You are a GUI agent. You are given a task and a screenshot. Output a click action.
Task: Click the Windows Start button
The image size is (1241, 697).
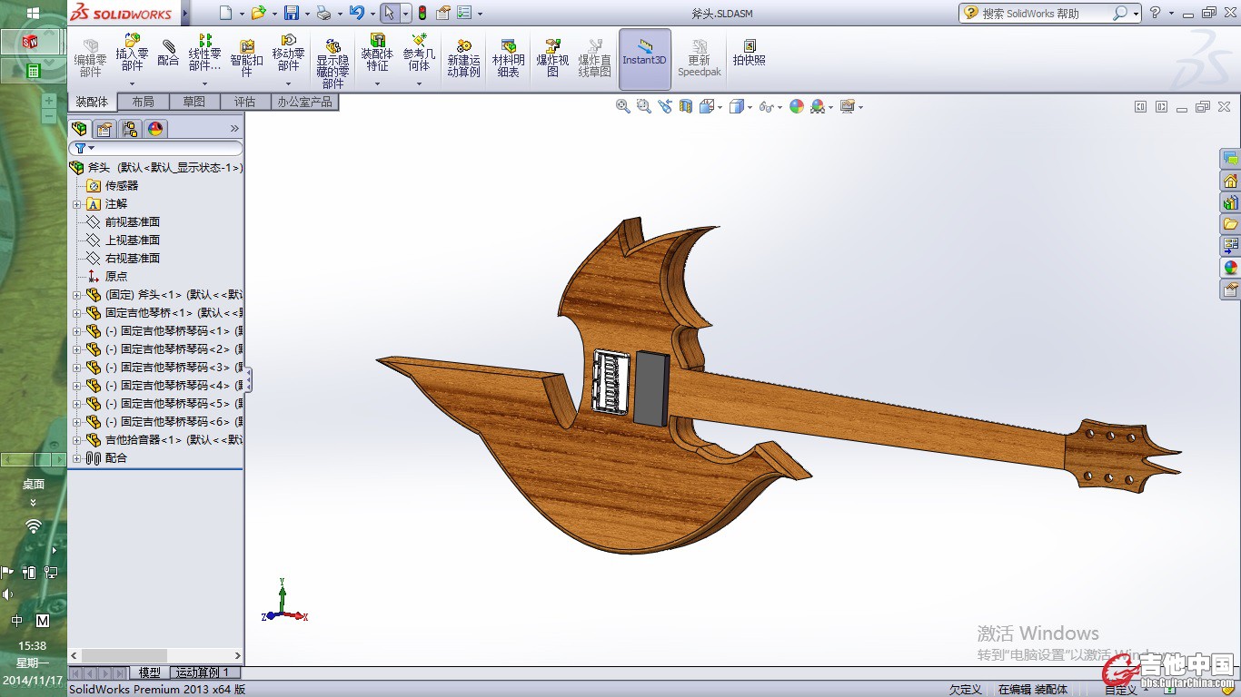click(x=33, y=13)
